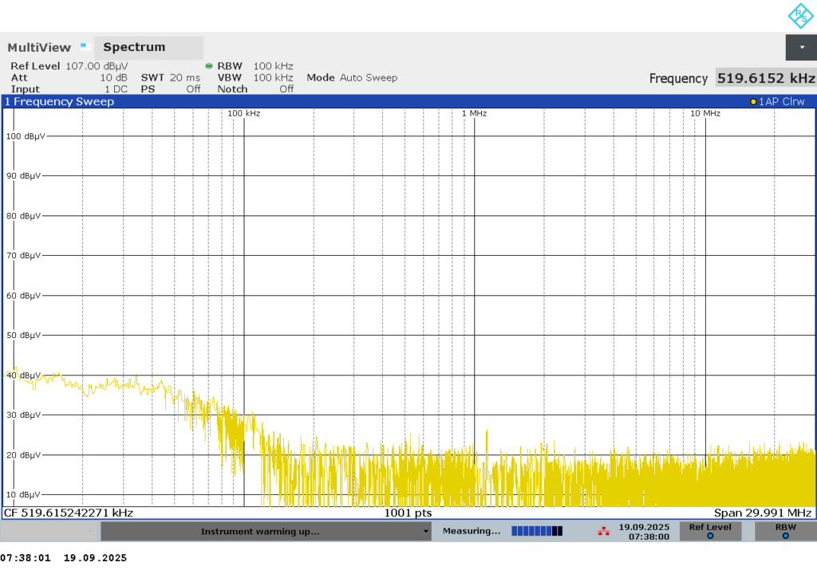Click the Span 29.991 MHz label
This screenshot has height=574, width=817.
tap(762, 513)
